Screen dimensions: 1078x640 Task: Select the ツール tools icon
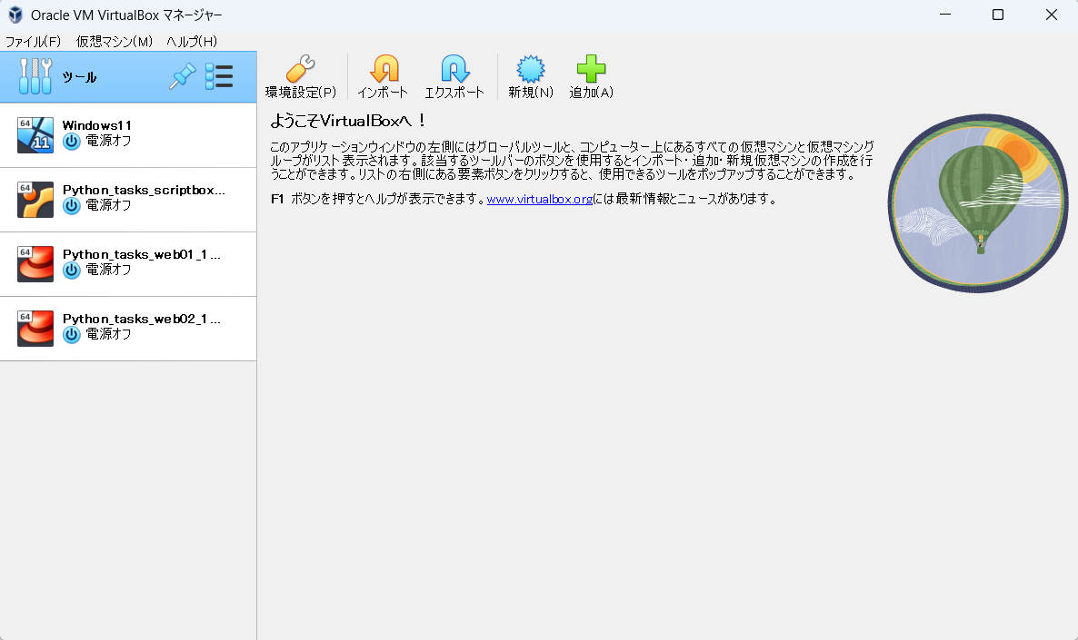[35, 76]
